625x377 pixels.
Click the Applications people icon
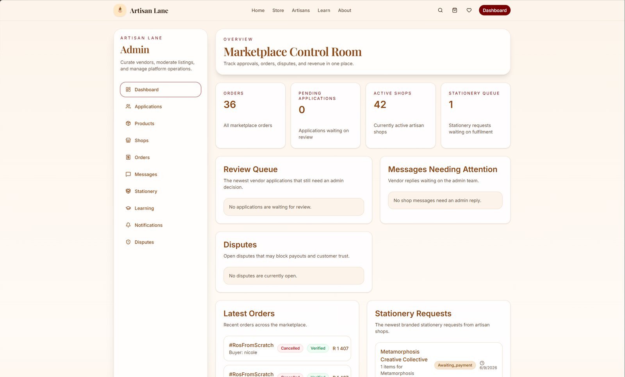tap(128, 107)
